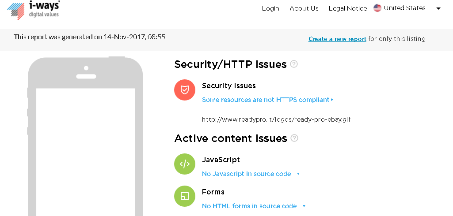Go to About Us page
The image size is (453, 216).
tap(304, 8)
